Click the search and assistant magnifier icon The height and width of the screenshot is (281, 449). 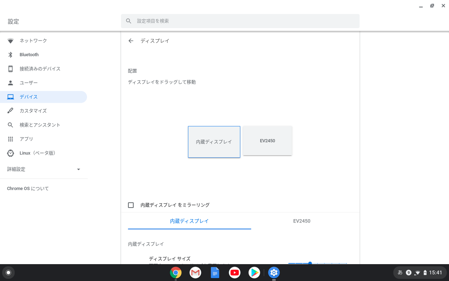click(x=10, y=125)
